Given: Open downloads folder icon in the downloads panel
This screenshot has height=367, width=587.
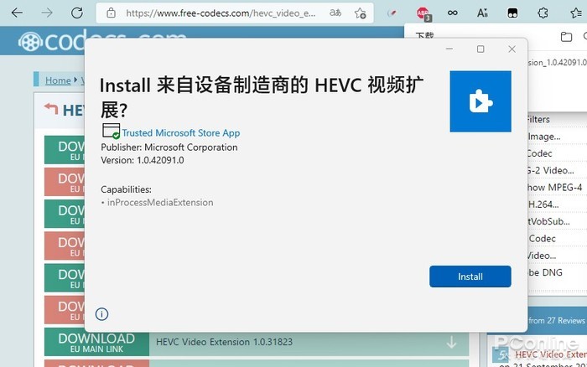Looking at the screenshot, I should click(566, 37).
